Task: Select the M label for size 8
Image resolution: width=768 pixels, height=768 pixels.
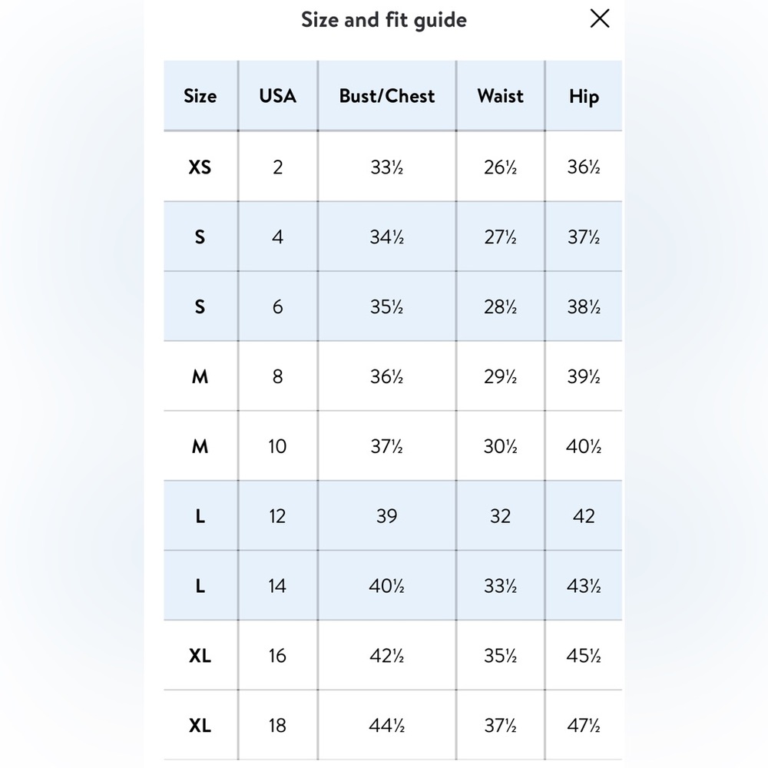Action: 200,376
